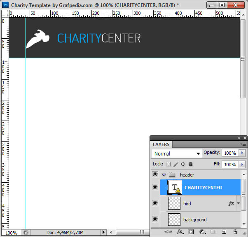The width and height of the screenshot is (248, 237).
Task: Click the document scroll up arrow
Action: [243, 15]
